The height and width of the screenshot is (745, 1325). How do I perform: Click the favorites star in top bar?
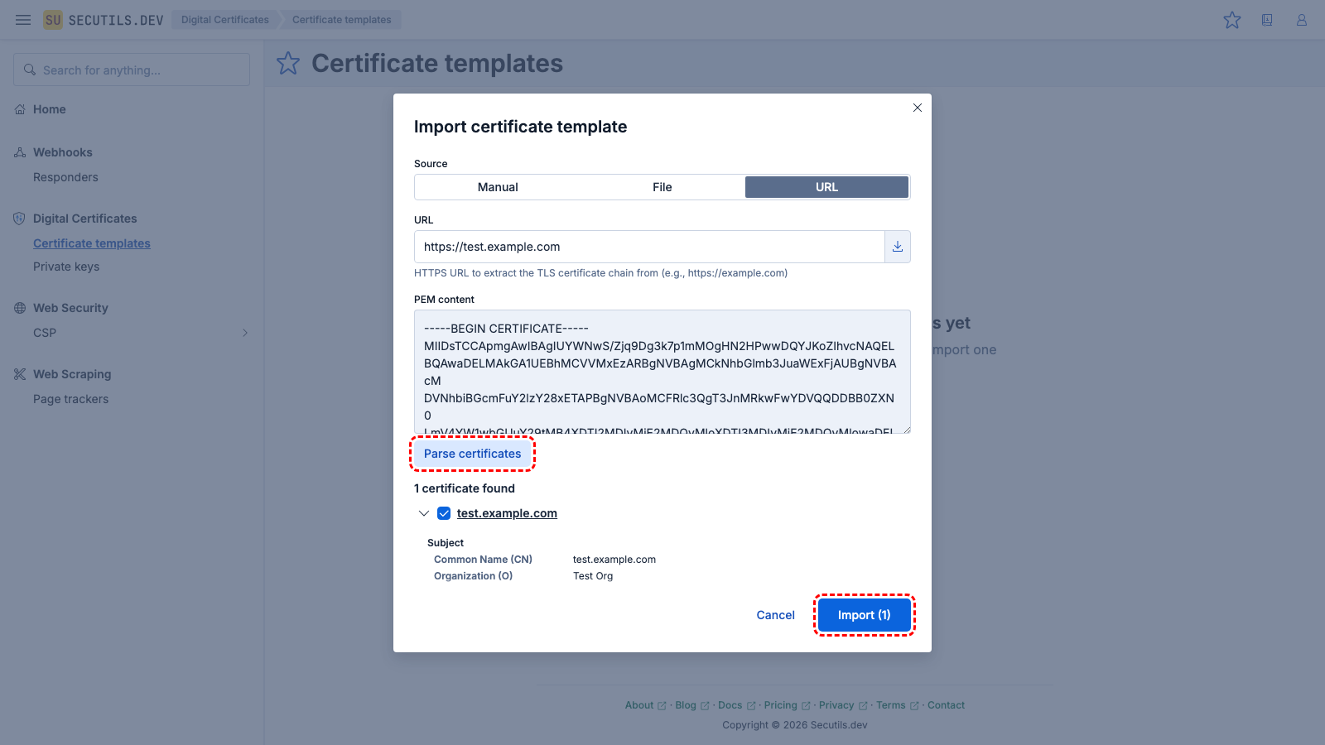point(1232,20)
